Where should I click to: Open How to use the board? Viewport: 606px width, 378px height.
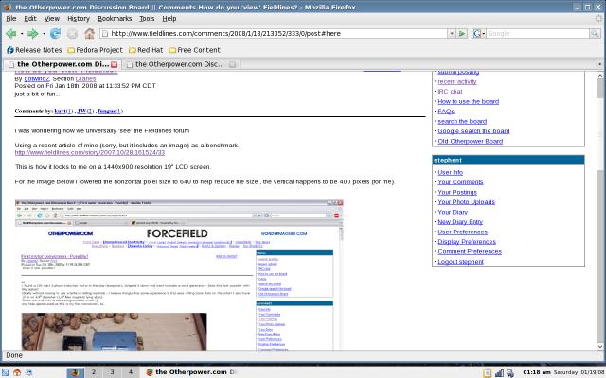pos(469,101)
